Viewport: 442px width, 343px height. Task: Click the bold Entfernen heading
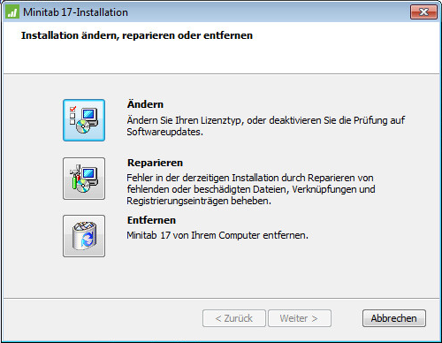pos(151,220)
